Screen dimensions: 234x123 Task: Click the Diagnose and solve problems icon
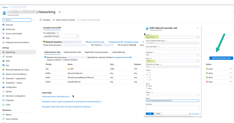pyautogui.click(x=3, y=42)
